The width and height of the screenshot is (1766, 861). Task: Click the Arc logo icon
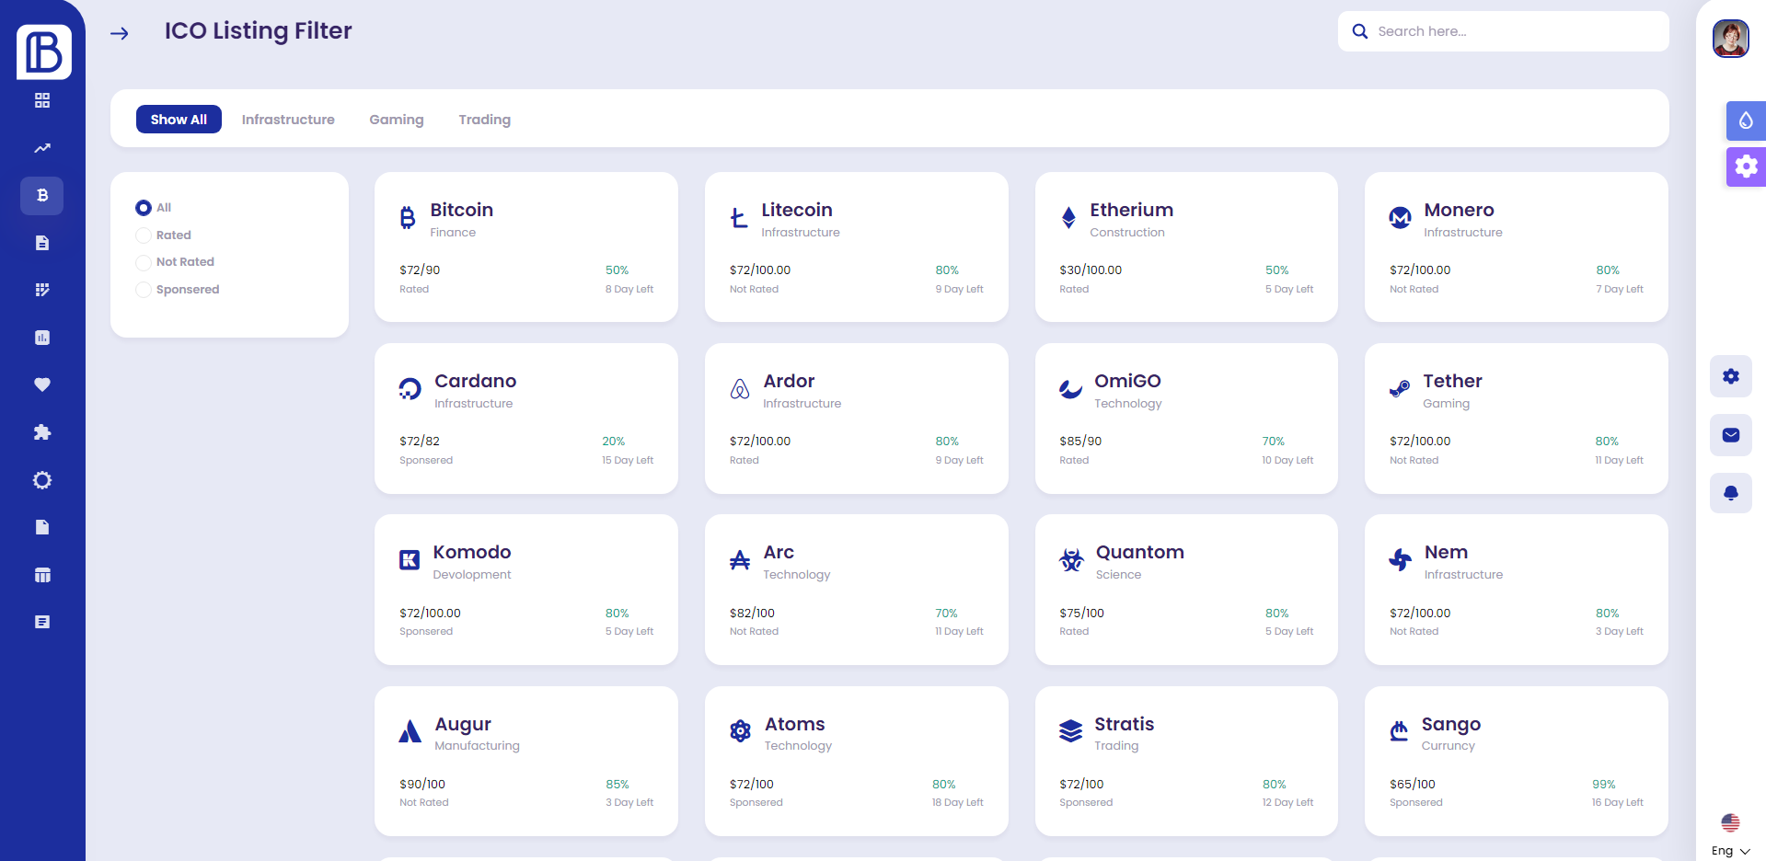click(x=740, y=560)
